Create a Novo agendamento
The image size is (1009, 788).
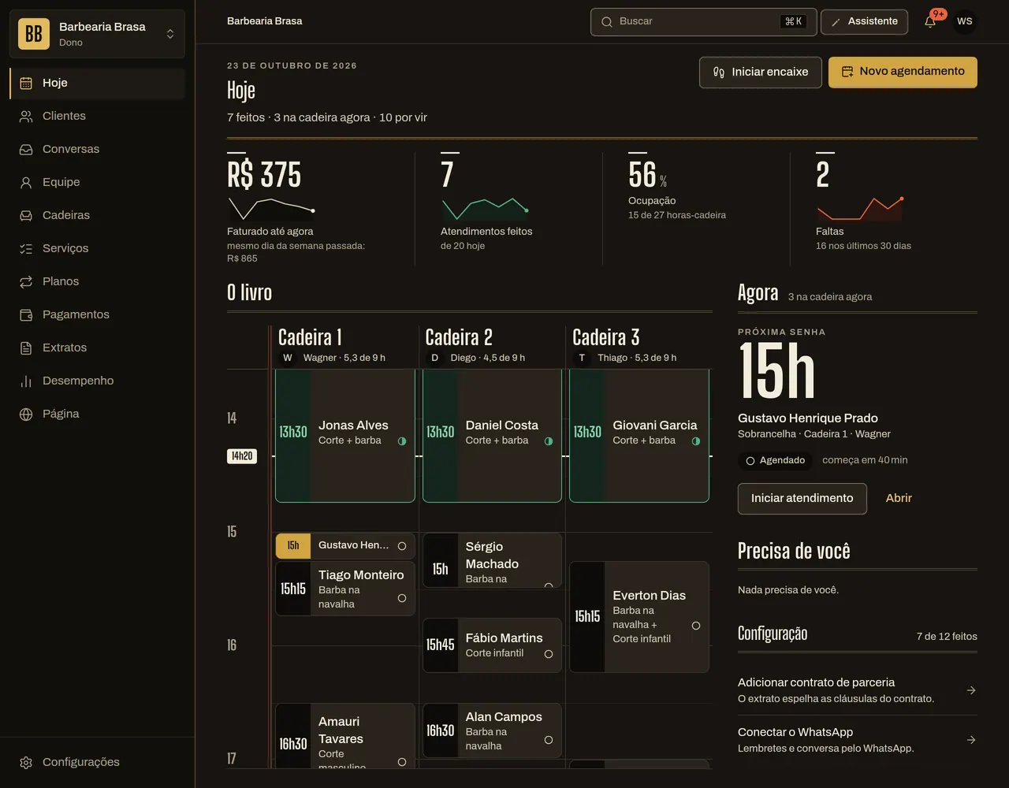(x=903, y=72)
